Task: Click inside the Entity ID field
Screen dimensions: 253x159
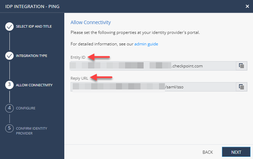Action: coord(152,66)
